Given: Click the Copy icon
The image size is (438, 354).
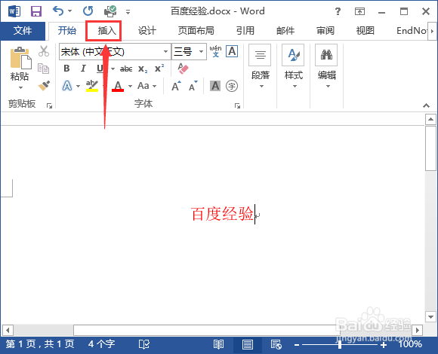Looking at the screenshot, I should 44,69.
